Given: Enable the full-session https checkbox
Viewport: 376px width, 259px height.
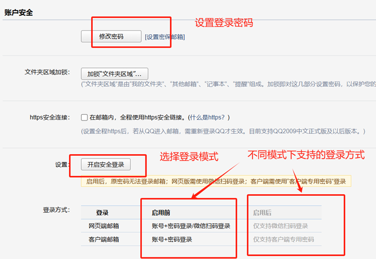Looking at the screenshot, I should click(84, 117).
